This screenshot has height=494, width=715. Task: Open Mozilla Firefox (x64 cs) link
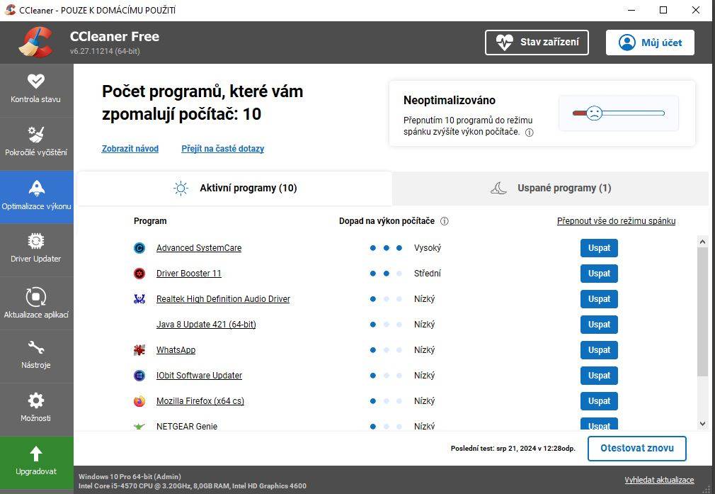[200, 401]
